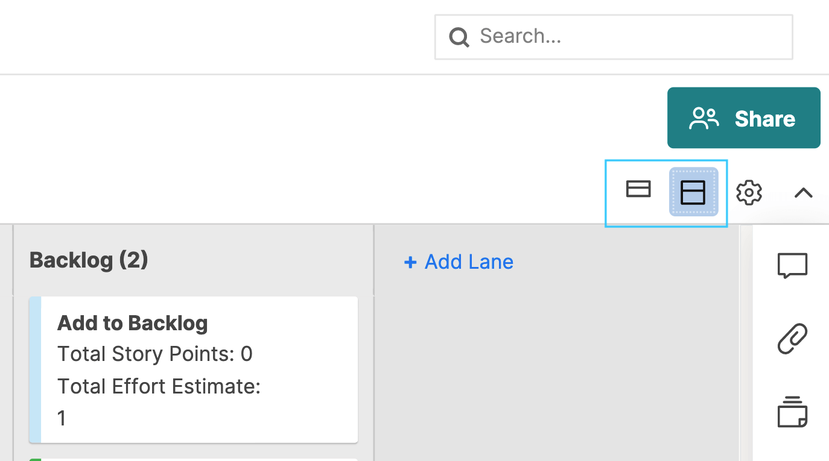This screenshot has width=829, height=461.
Task: Click the magnifying glass search icon
Action: coord(459,37)
